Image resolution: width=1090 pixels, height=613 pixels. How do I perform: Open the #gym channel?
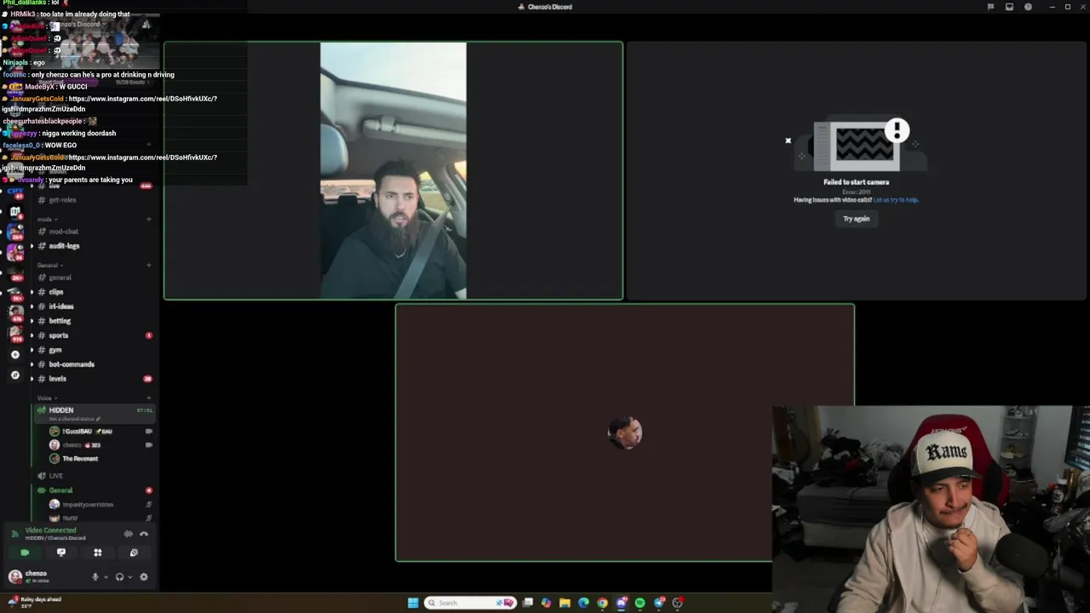click(95, 350)
